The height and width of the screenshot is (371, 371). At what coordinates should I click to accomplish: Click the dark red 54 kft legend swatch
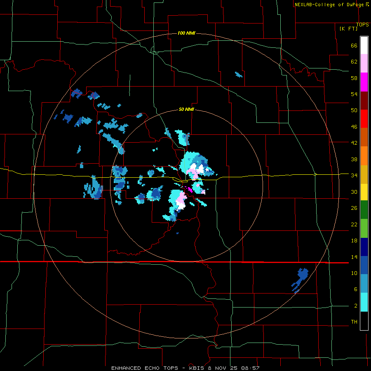[364, 100]
